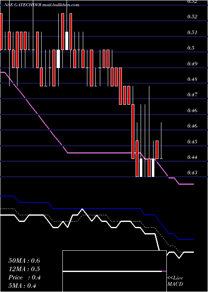Image resolution: width=208 pixels, height=292 pixels.
Task: Click the 0.45 price axis label
Action: coord(192,142)
